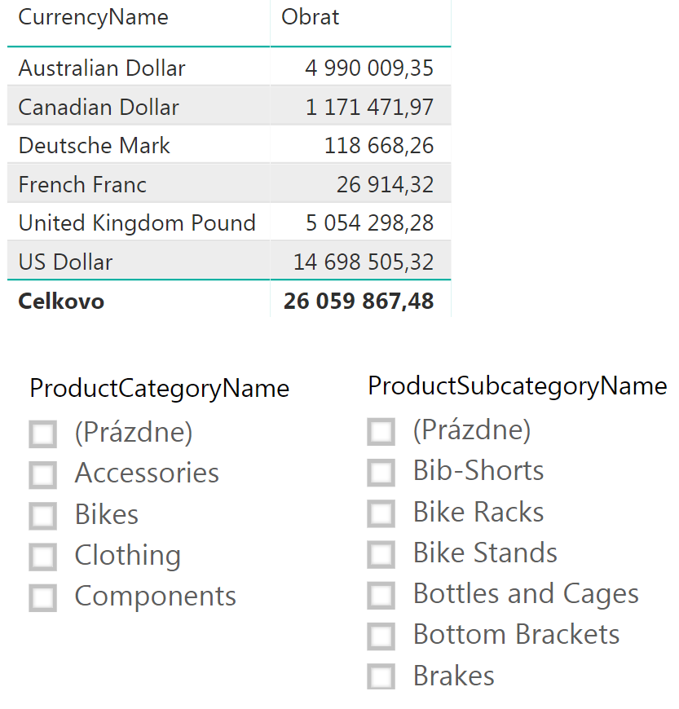Check the (Prázdne) checkbox under ProductCategoryName
This screenshot has height=709, width=679.
click(x=42, y=434)
